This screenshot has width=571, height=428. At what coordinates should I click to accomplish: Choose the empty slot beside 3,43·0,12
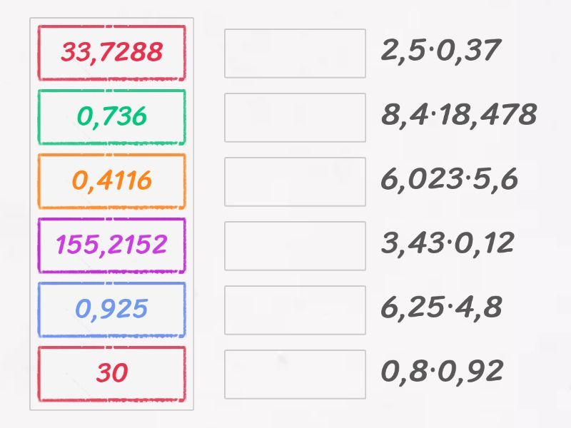(295, 246)
